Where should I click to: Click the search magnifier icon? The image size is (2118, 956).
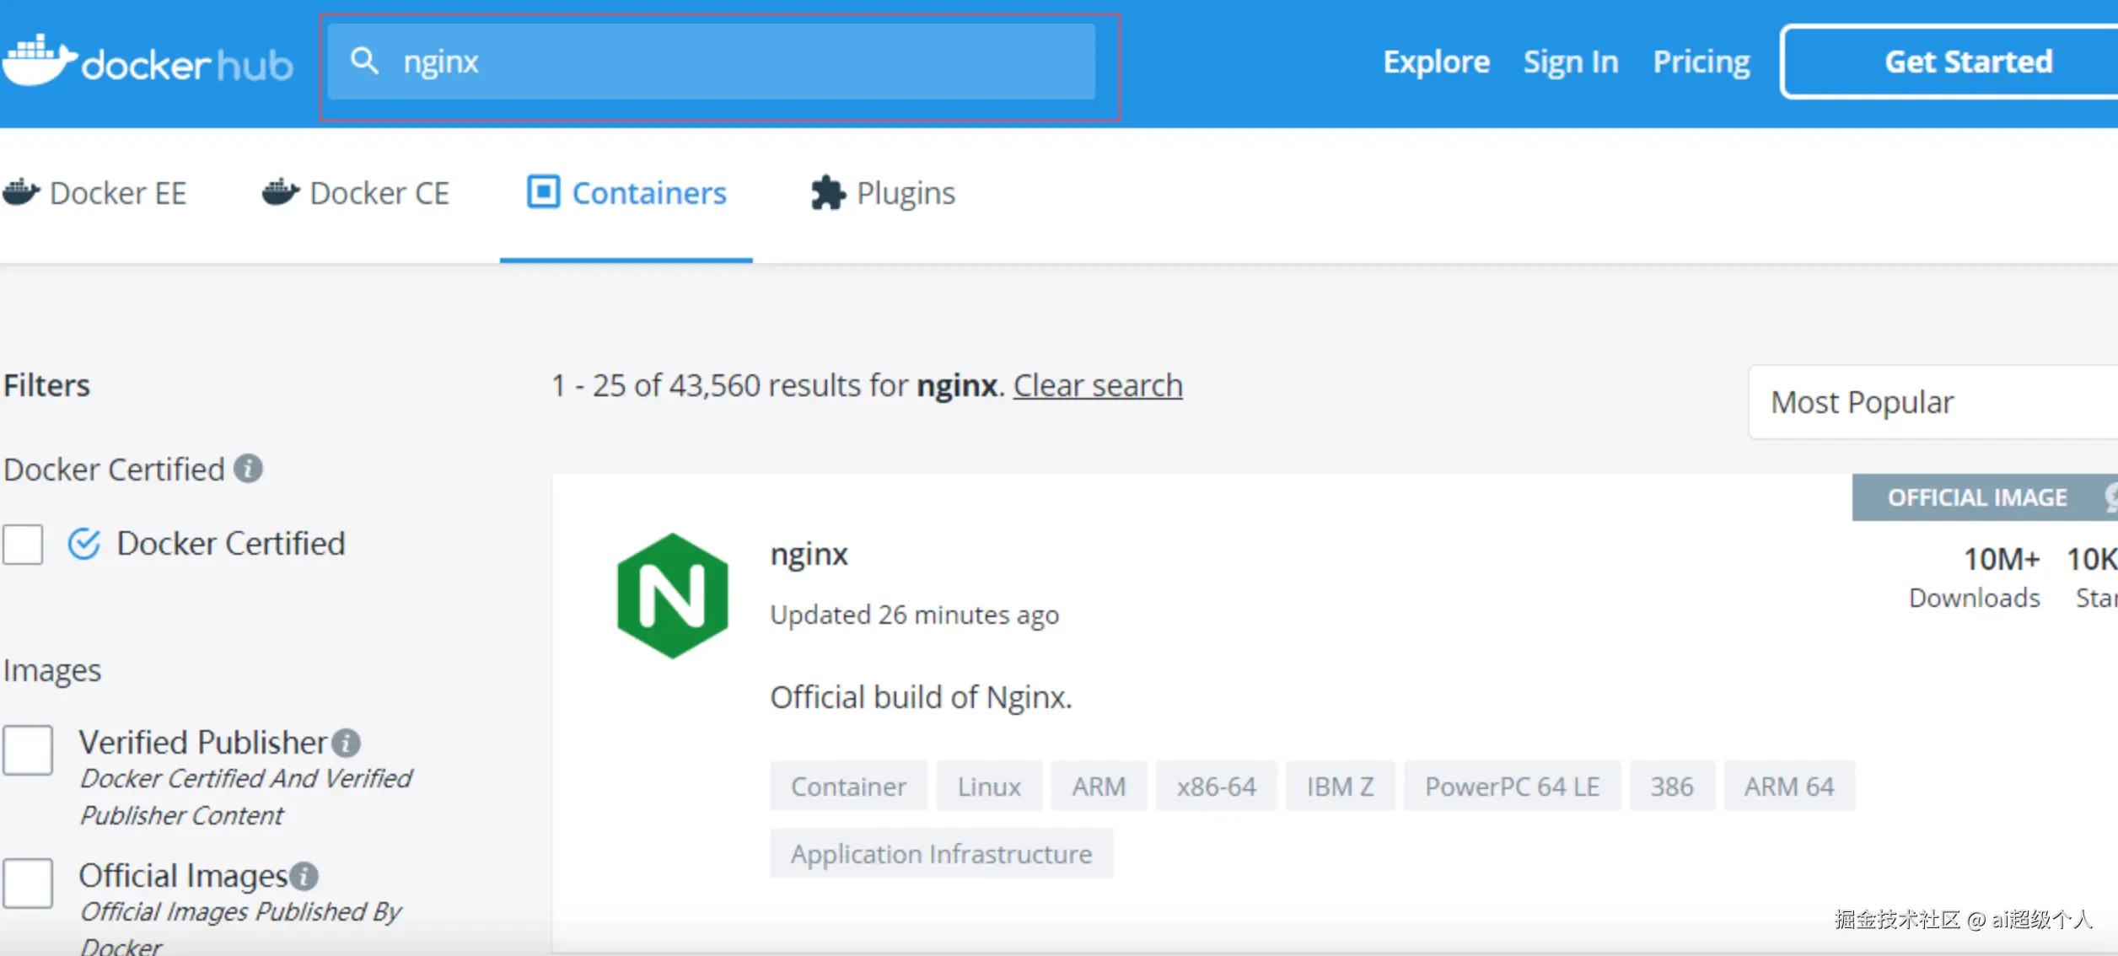364,61
